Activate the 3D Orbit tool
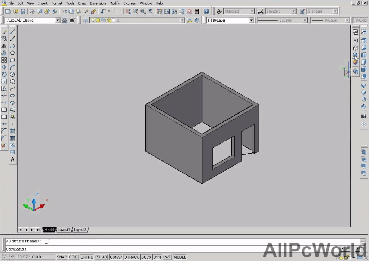This screenshot has width=369, height=261. [x=355, y=55]
